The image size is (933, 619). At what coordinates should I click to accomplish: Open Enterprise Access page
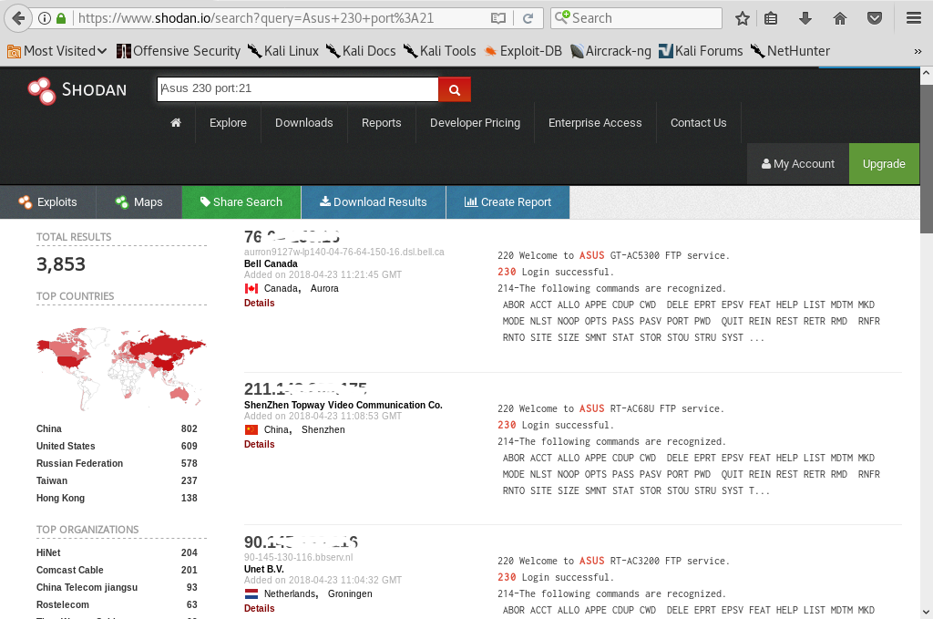[x=595, y=122]
